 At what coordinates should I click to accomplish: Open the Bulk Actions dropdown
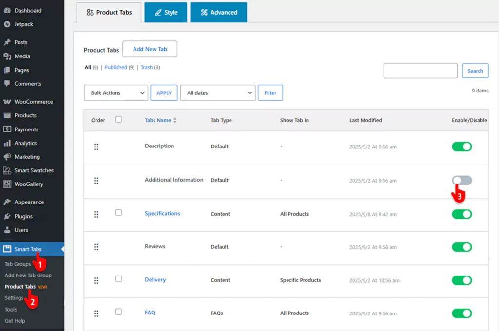[x=116, y=93]
